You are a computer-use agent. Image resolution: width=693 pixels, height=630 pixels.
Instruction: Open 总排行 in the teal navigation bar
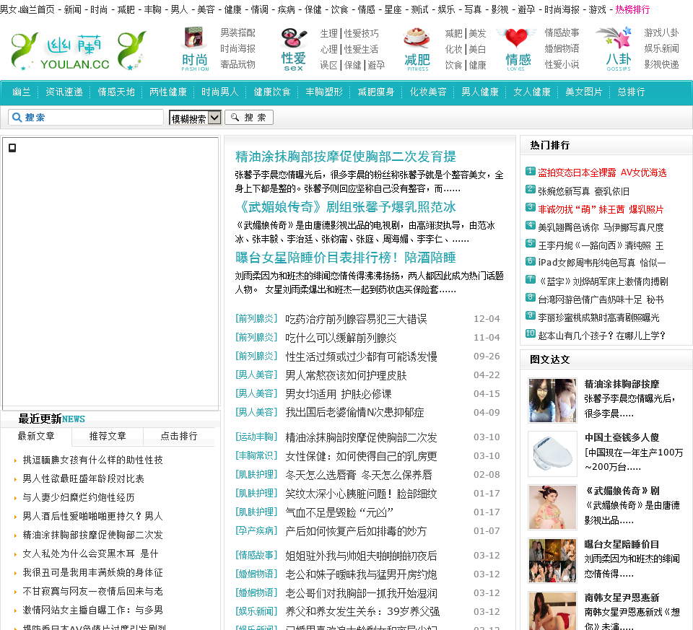[632, 92]
